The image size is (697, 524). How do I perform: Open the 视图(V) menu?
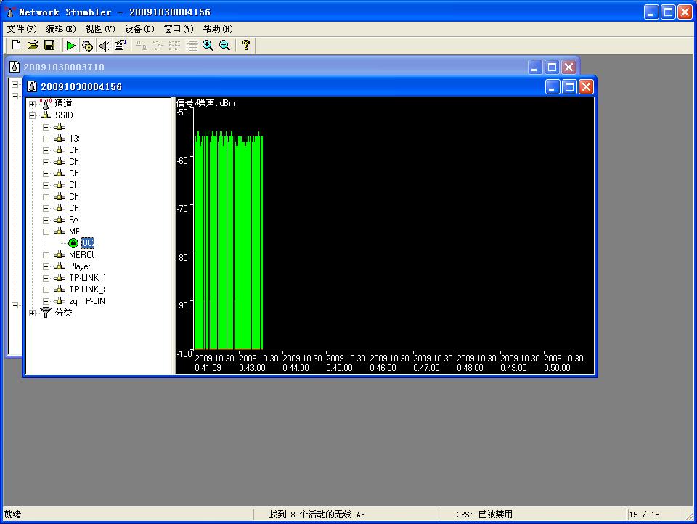pos(100,29)
